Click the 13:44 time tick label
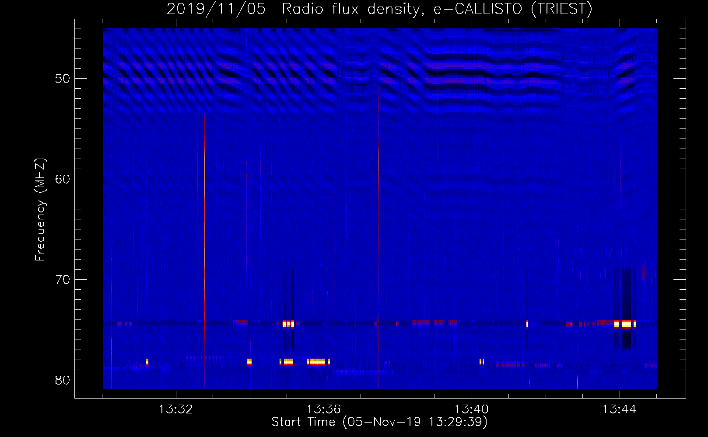Screen dimensions: 708x437 point(619,409)
